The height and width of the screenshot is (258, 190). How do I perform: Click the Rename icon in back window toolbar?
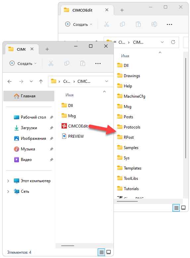click(x=154, y=25)
